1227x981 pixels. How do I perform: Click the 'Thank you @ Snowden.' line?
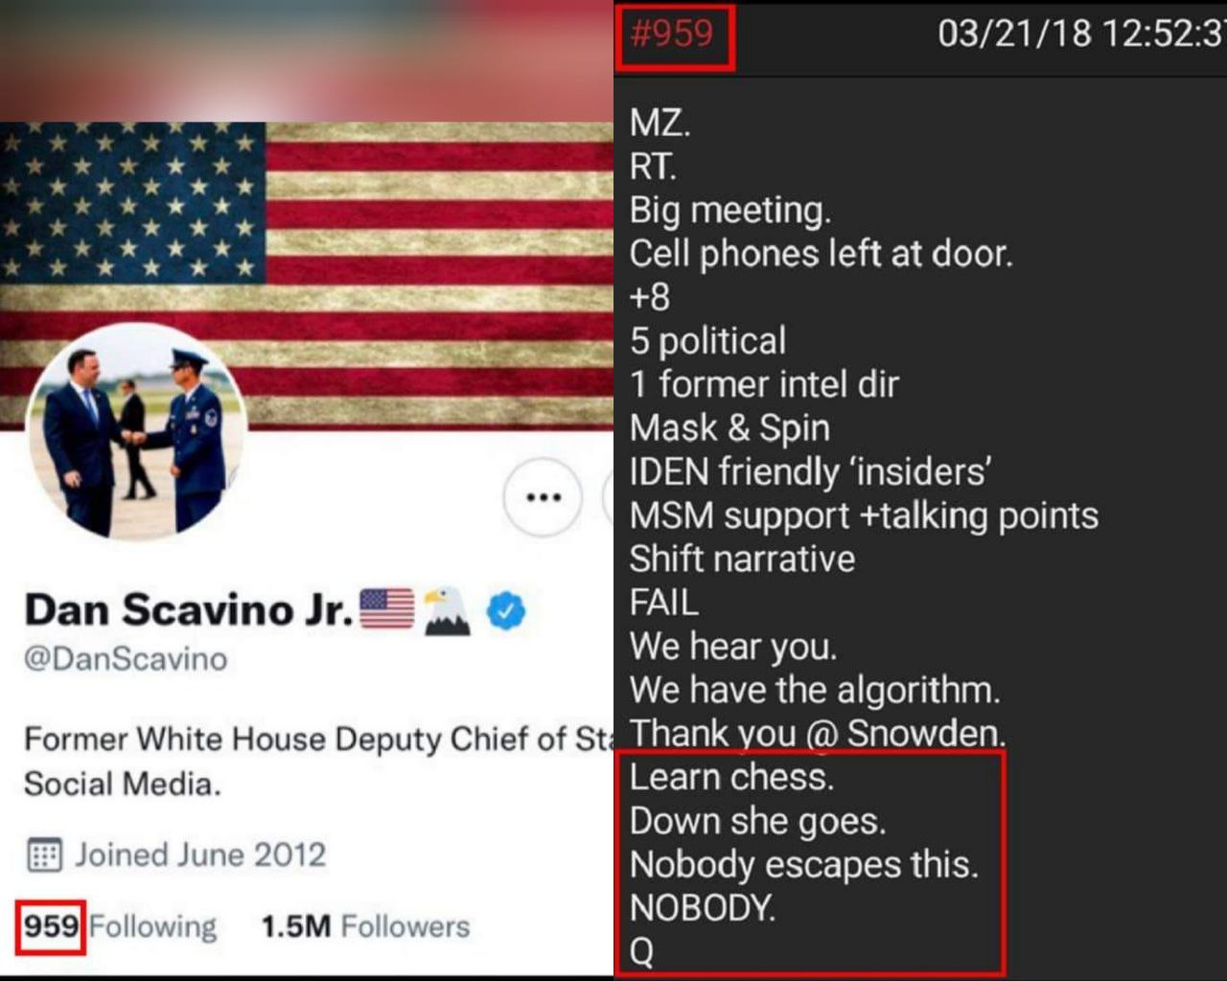click(818, 733)
